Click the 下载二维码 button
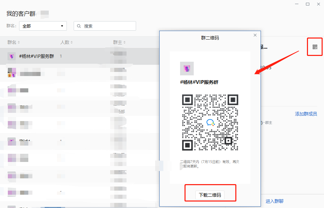 210,195
